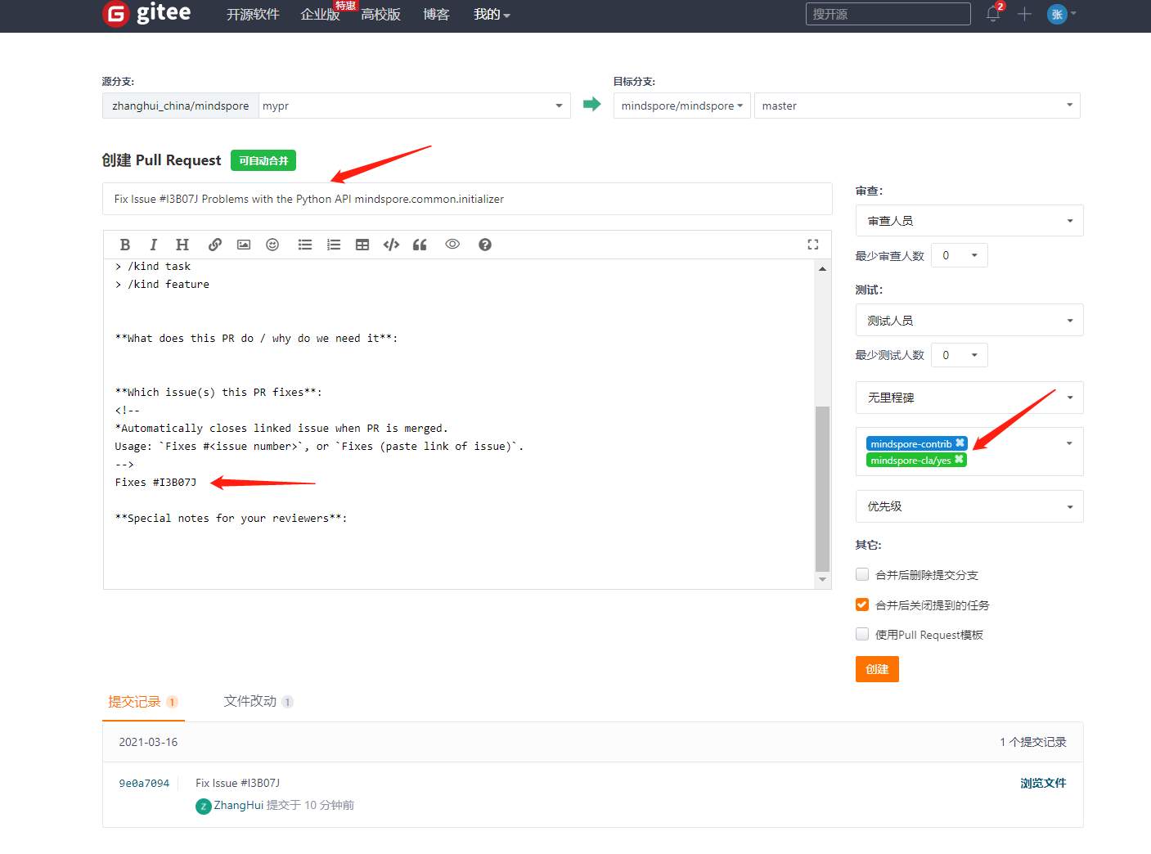Click the Gitee logo icon

(x=116, y=14)
